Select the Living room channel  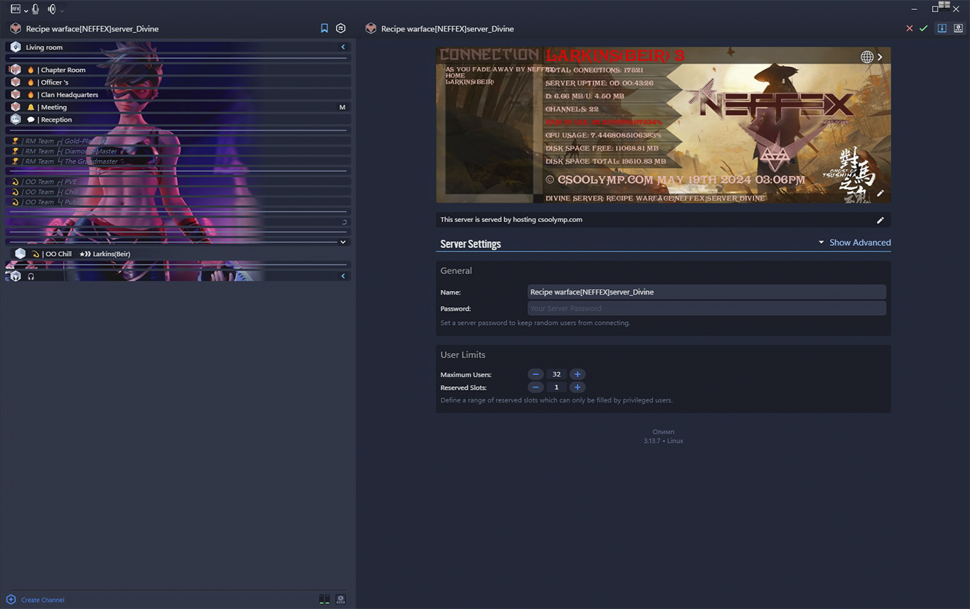click(x=178, y=47)
